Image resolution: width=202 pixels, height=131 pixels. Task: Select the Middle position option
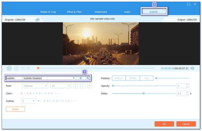(133, 78)
